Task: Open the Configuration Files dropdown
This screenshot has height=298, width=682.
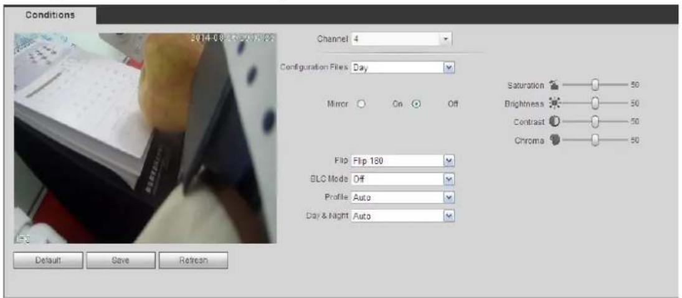Action: point(403,67)
